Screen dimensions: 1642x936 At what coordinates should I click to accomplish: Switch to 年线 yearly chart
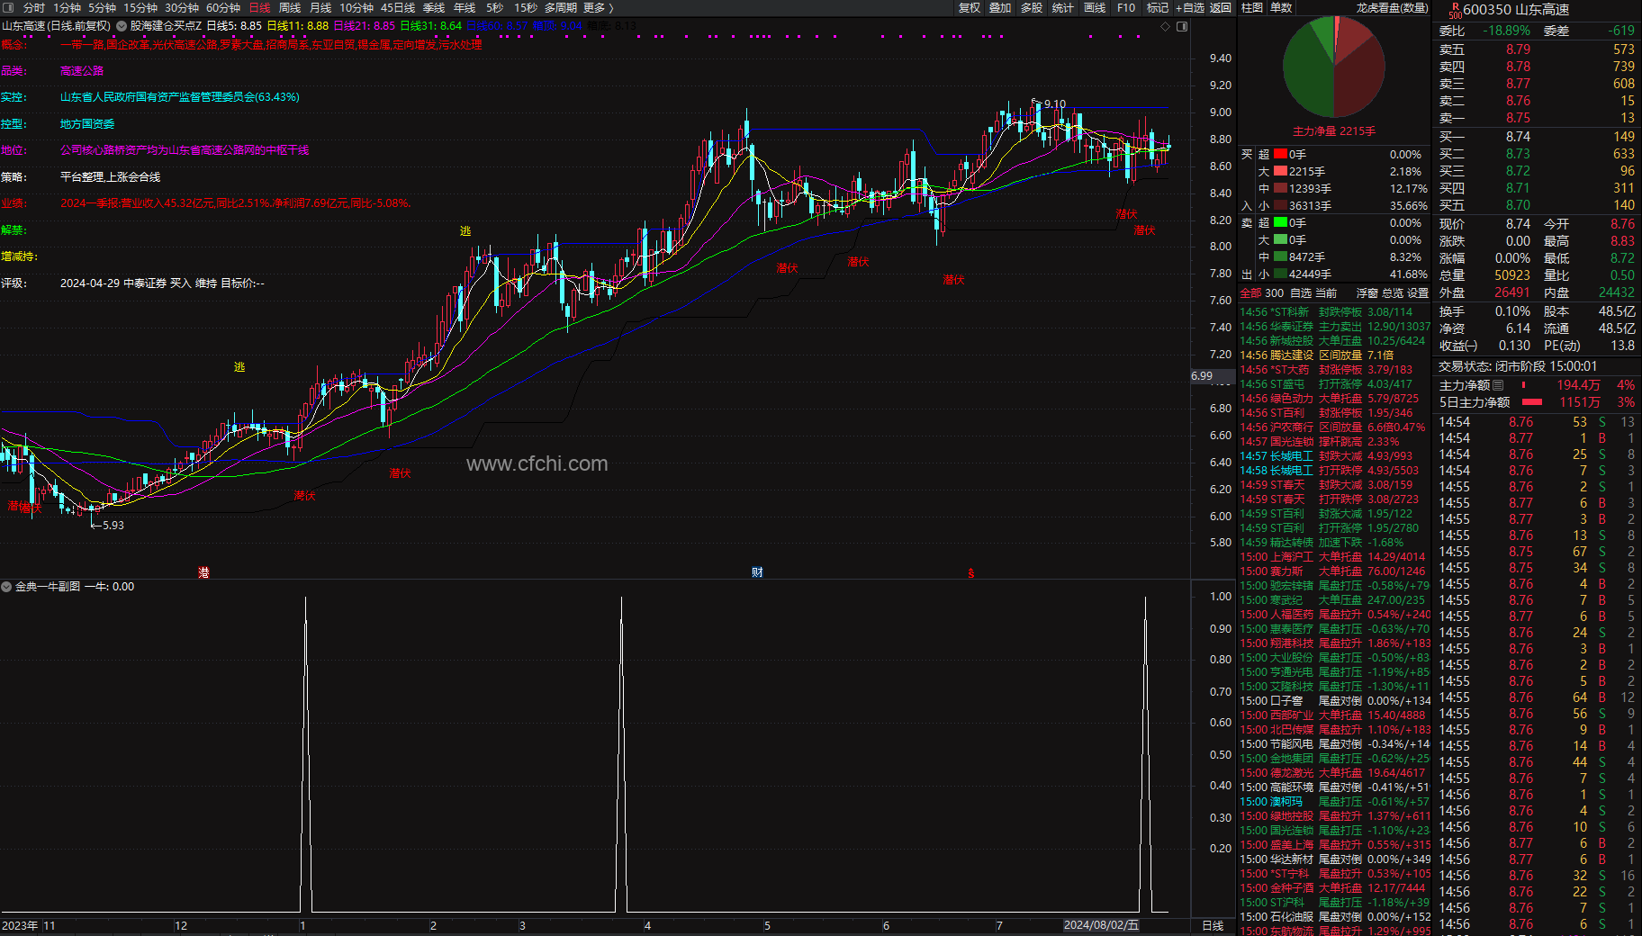coord(465,8)
